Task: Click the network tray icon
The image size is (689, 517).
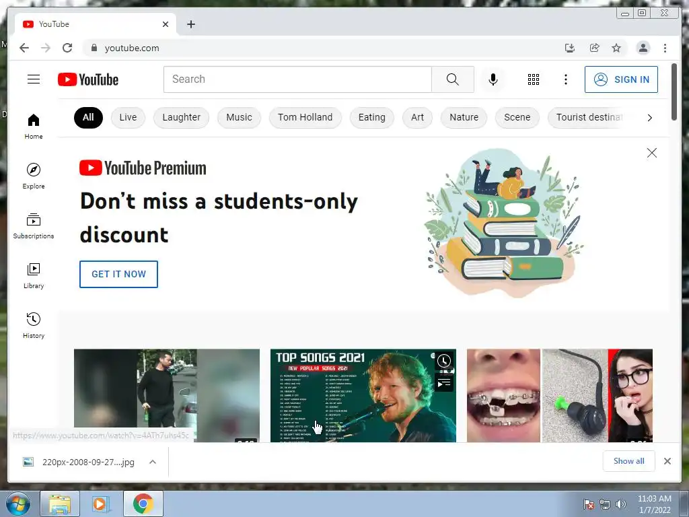Action: click(x=605, y=504)
